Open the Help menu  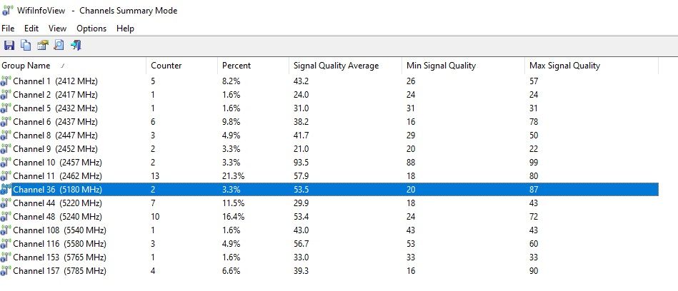click(x=125, y=29)
